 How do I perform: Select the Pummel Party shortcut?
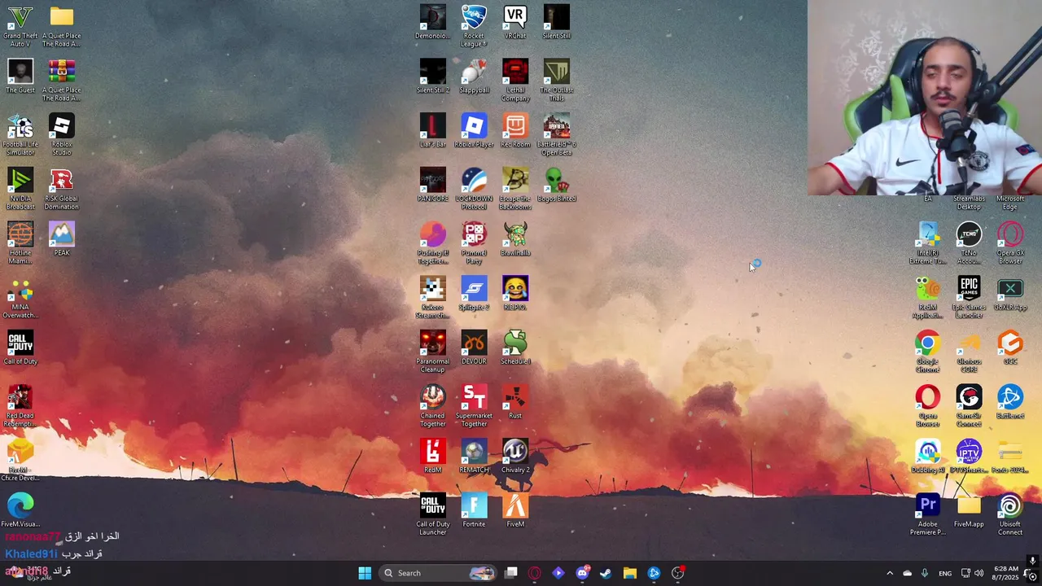click(x=474, y=243)
